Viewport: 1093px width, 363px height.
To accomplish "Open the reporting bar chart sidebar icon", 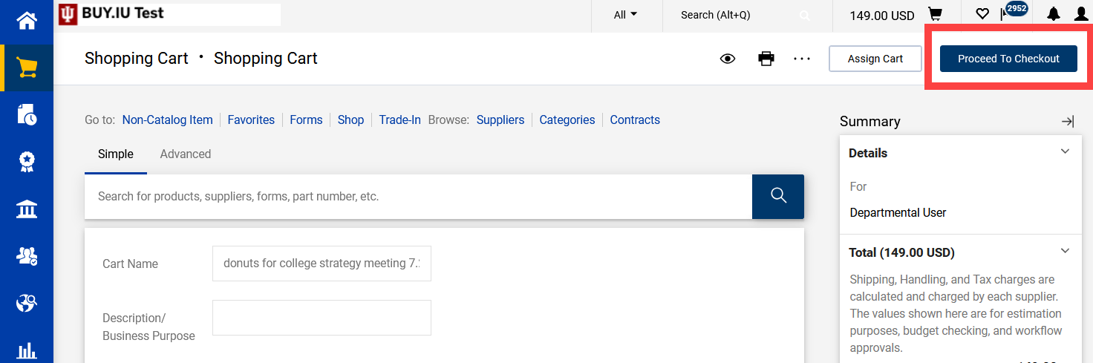I will pos(27,350).
